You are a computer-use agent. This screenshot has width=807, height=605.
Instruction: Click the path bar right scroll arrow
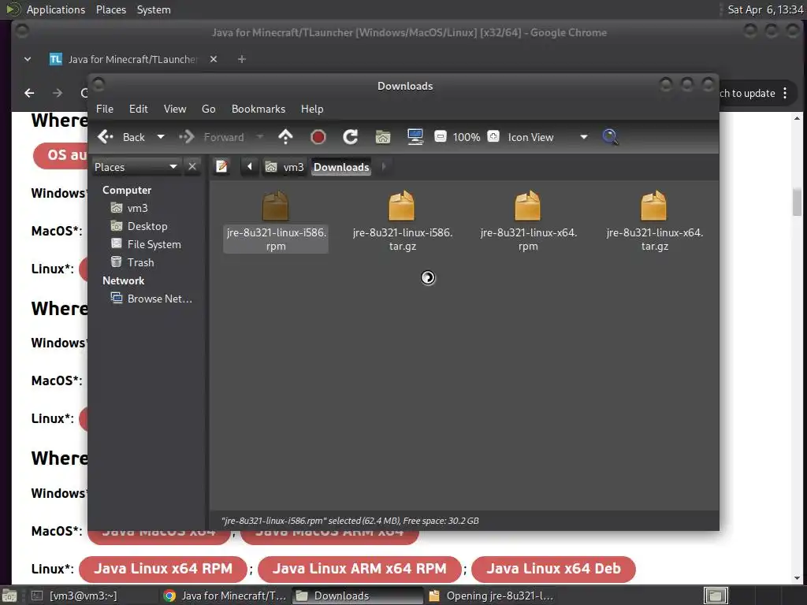384,167
